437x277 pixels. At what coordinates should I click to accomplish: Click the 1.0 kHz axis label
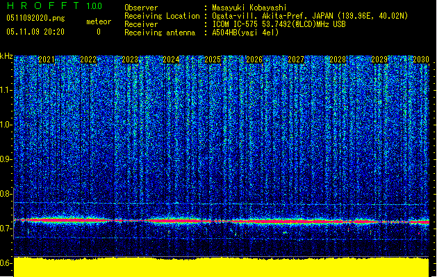(6, 125)
